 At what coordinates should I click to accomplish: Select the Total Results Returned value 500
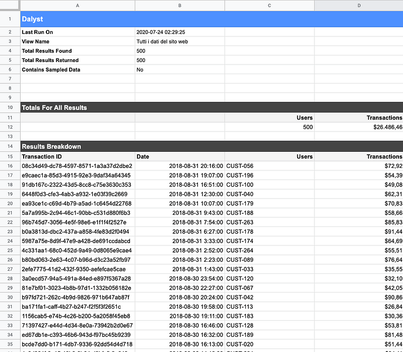pos(180,60)
